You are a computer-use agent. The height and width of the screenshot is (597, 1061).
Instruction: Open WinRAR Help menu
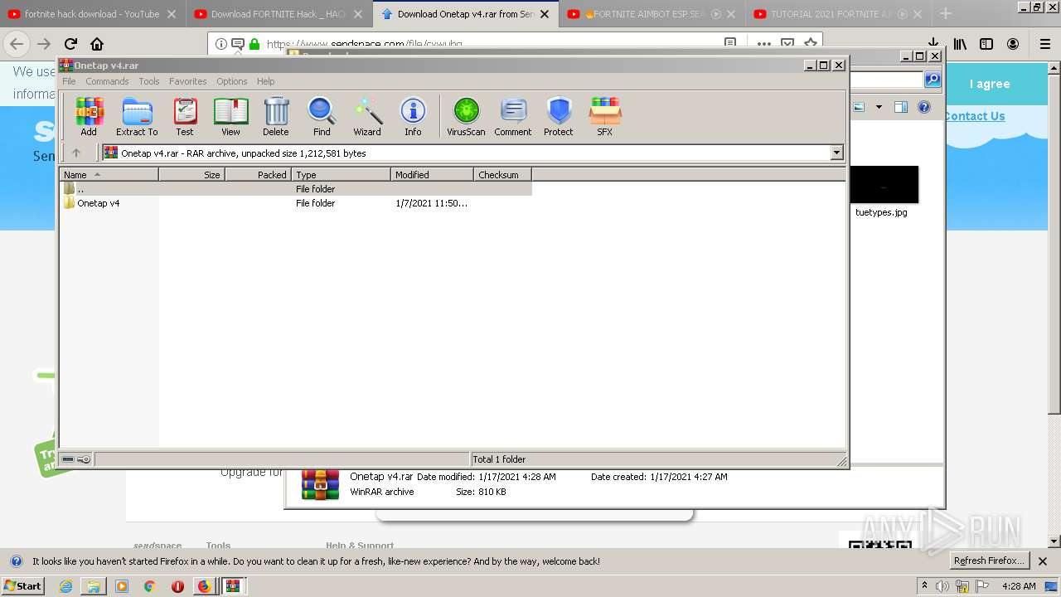[x=265, y=81]
